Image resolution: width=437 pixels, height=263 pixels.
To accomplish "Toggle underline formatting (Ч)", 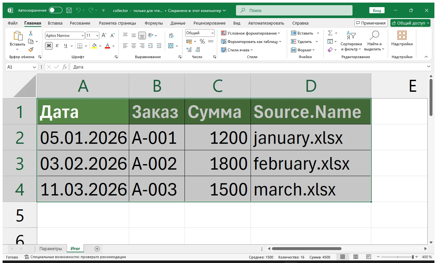I will (x=66, y=46).
